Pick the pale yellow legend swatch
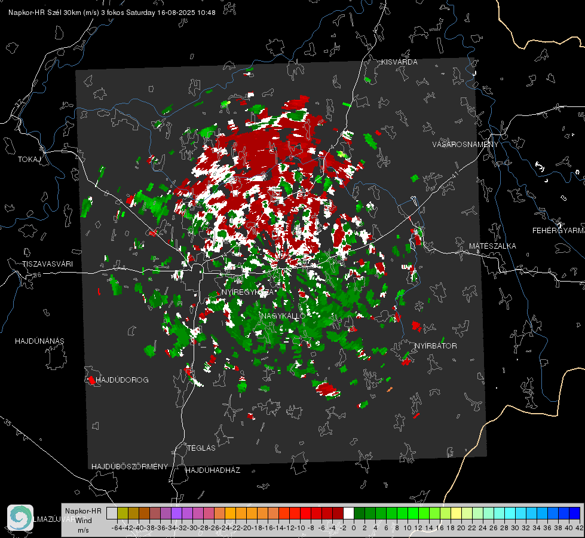585x538 pixels. (456, 513)
